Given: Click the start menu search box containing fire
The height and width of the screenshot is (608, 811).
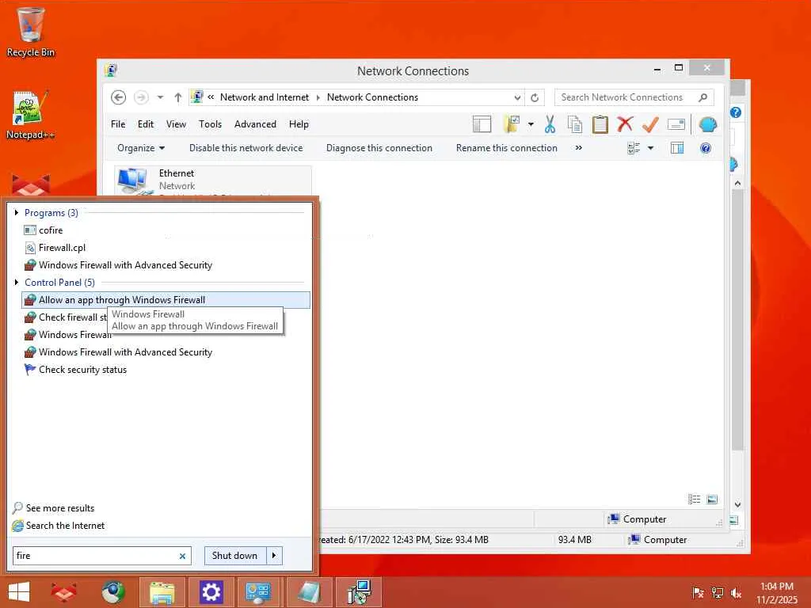Looking at the screenshot, I should [102, 556].
